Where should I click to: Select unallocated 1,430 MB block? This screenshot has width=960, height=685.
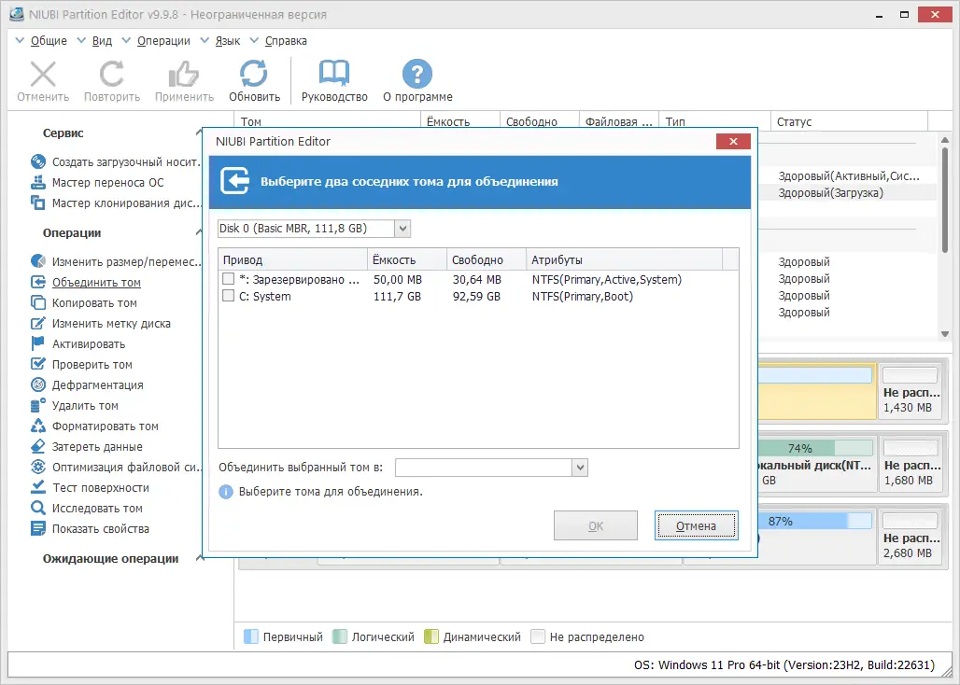[910, 391]
